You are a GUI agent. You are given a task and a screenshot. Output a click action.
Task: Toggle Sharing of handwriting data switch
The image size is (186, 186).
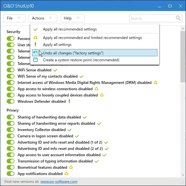coord(10,117)
